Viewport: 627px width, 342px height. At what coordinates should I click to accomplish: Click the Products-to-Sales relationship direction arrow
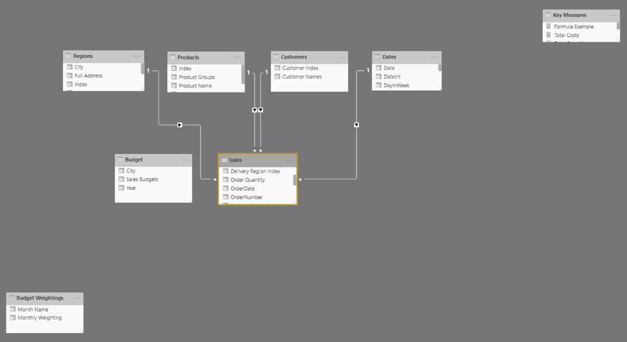pyautogui.click(x=254, y=109)
